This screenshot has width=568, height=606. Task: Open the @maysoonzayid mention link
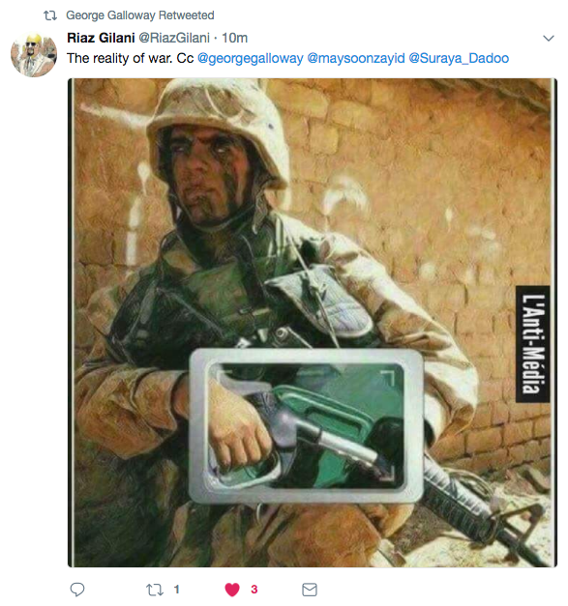(356, 58)
